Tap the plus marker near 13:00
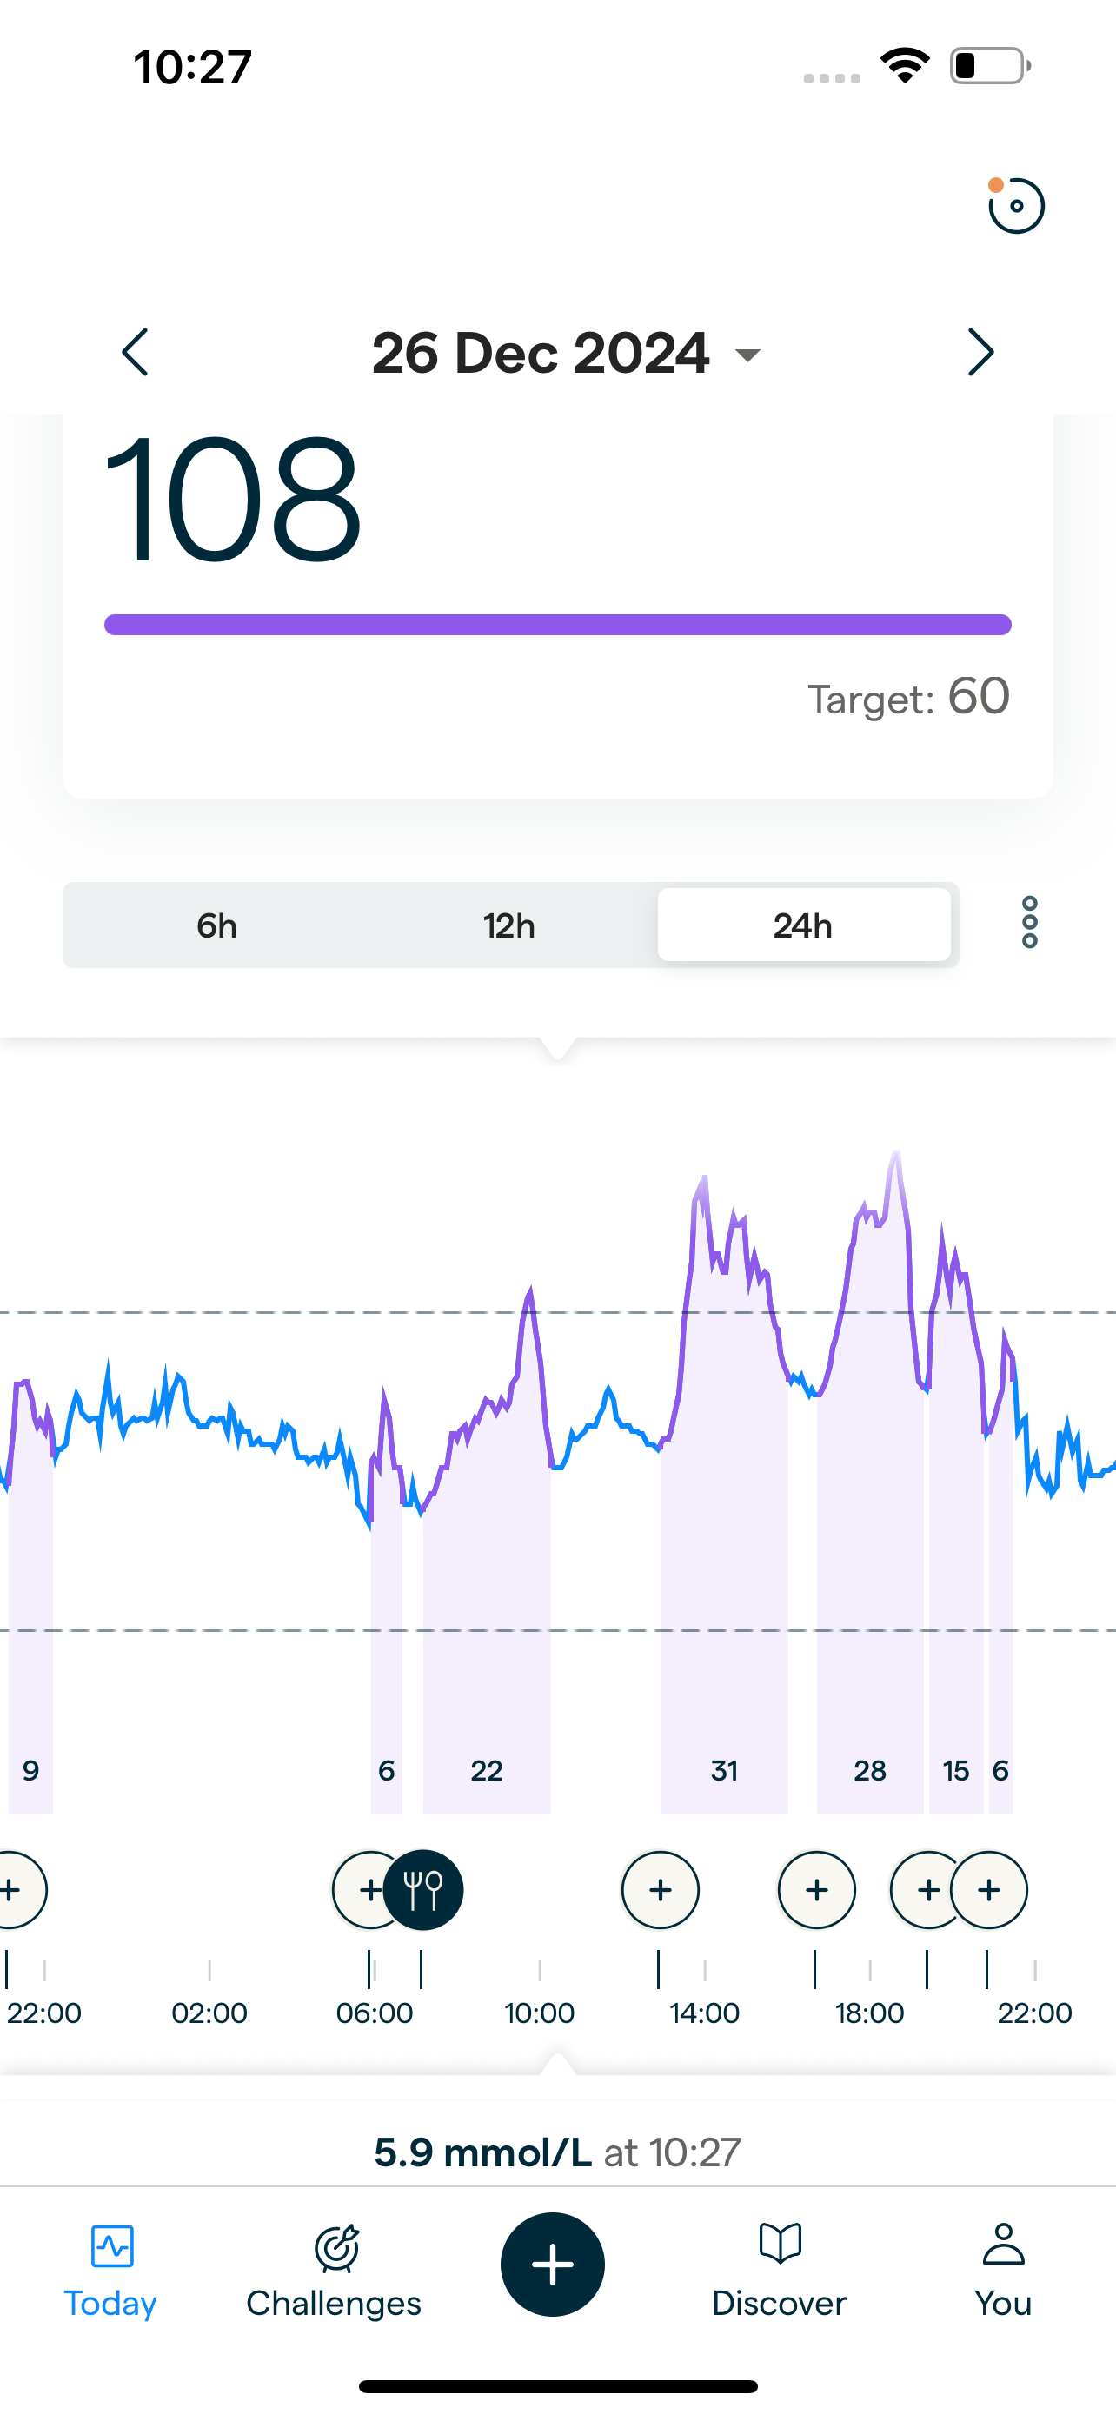 pyautogui.click(x=661, y=1890)
